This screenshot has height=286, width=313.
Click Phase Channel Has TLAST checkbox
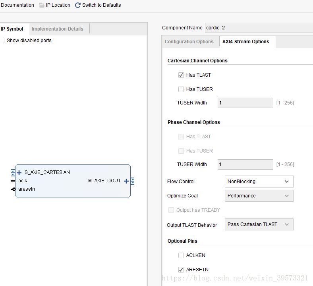coord(181,137)
